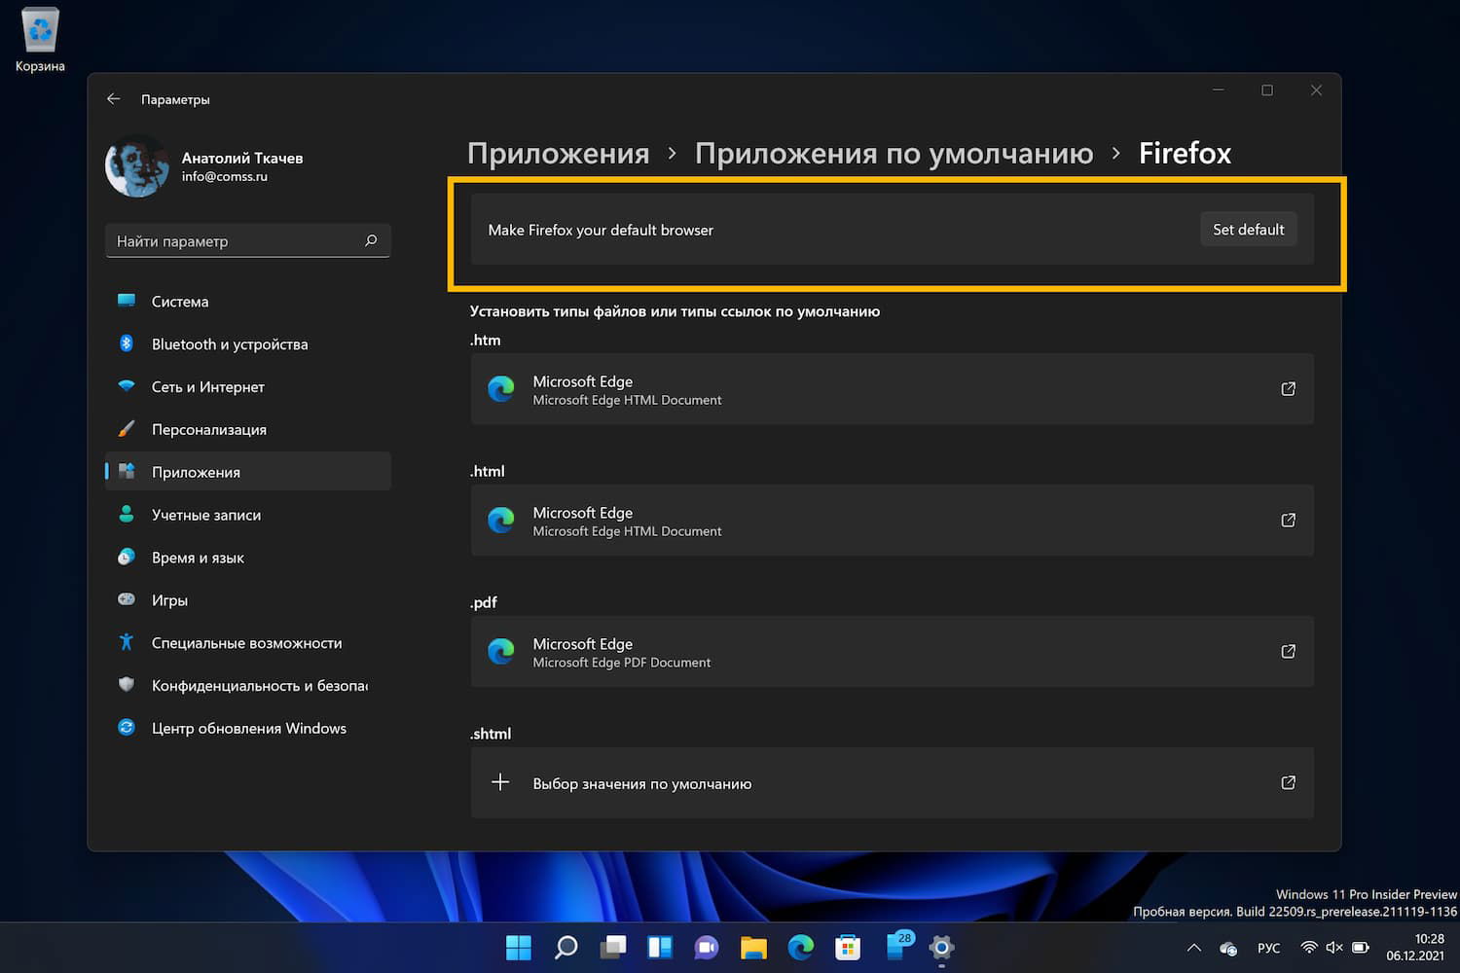Click the Персонализация paintbrush icon

(127, 429)
